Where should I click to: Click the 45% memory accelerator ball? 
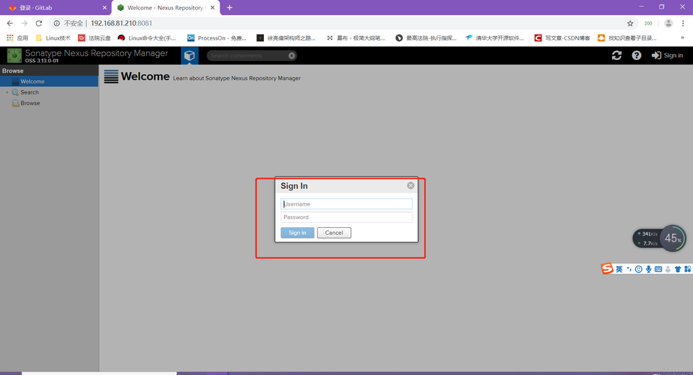coord(673,238)
